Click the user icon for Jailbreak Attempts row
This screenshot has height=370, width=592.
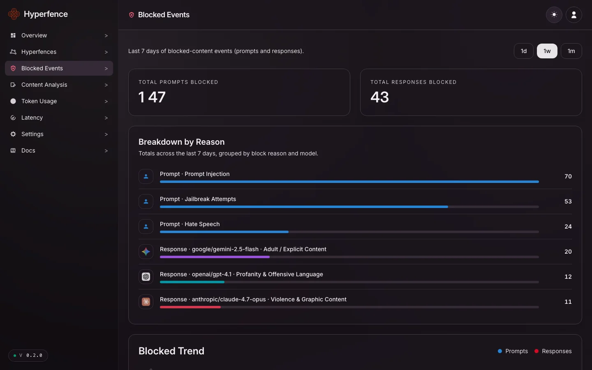(146, 201)
